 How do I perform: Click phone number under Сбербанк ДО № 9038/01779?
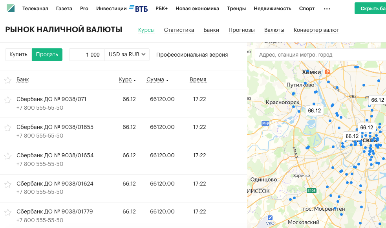40,220
